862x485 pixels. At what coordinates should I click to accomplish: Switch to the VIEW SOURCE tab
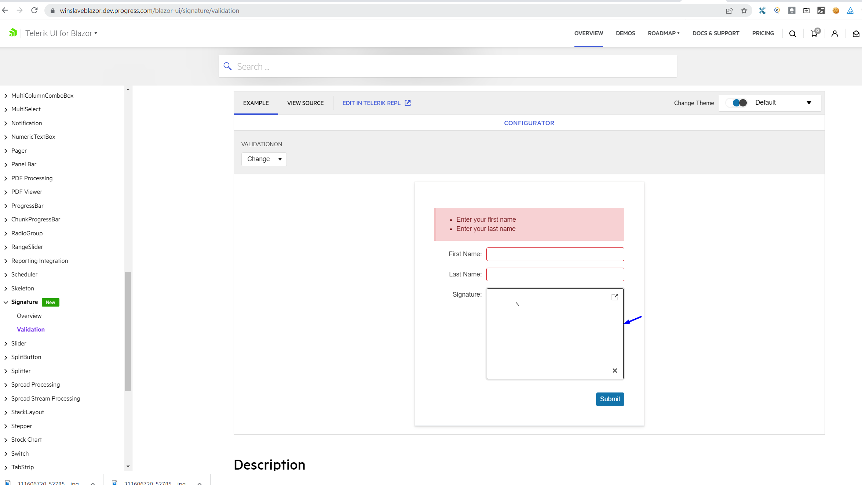pyautogui.click(x=305, y=103)
